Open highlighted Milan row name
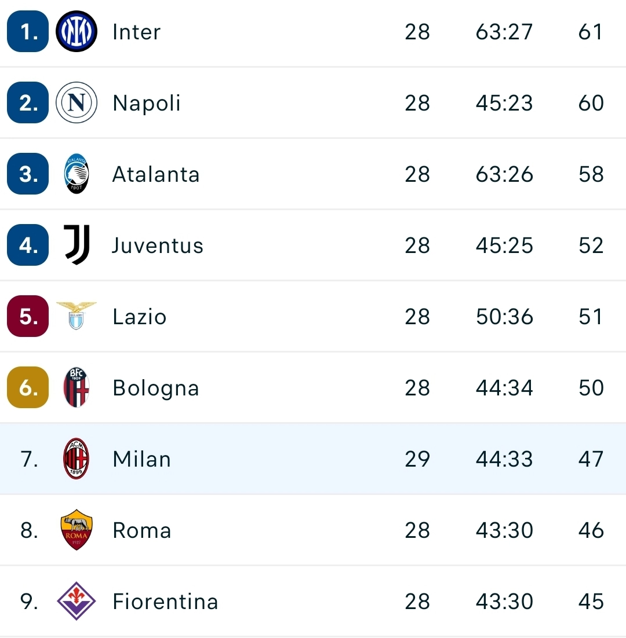 [x=141, y=459]
